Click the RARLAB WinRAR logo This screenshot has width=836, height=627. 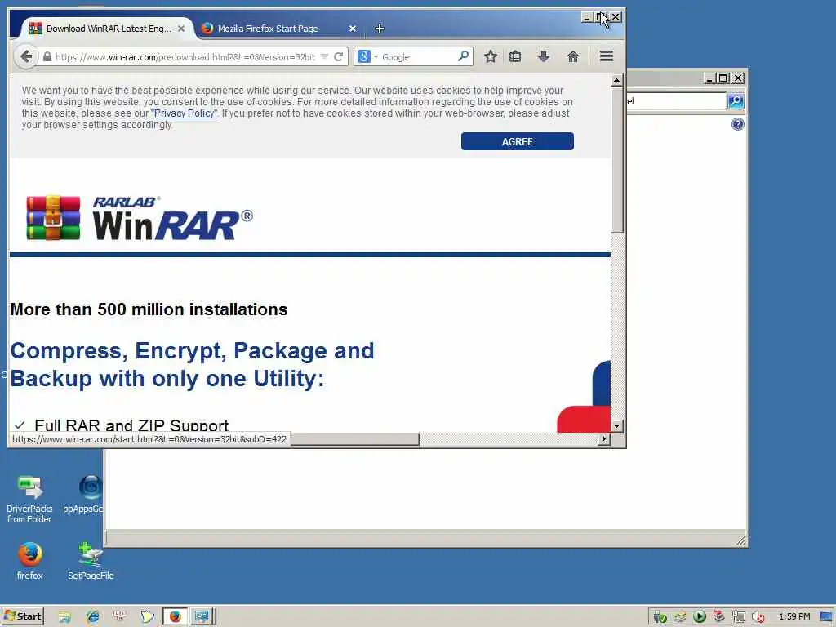[139, 218]
